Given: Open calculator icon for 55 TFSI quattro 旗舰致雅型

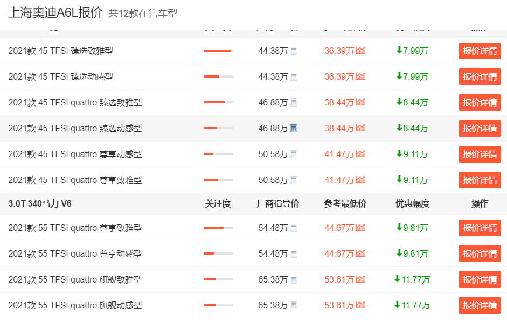Looking at the screenshot, I should coord(293,280).
